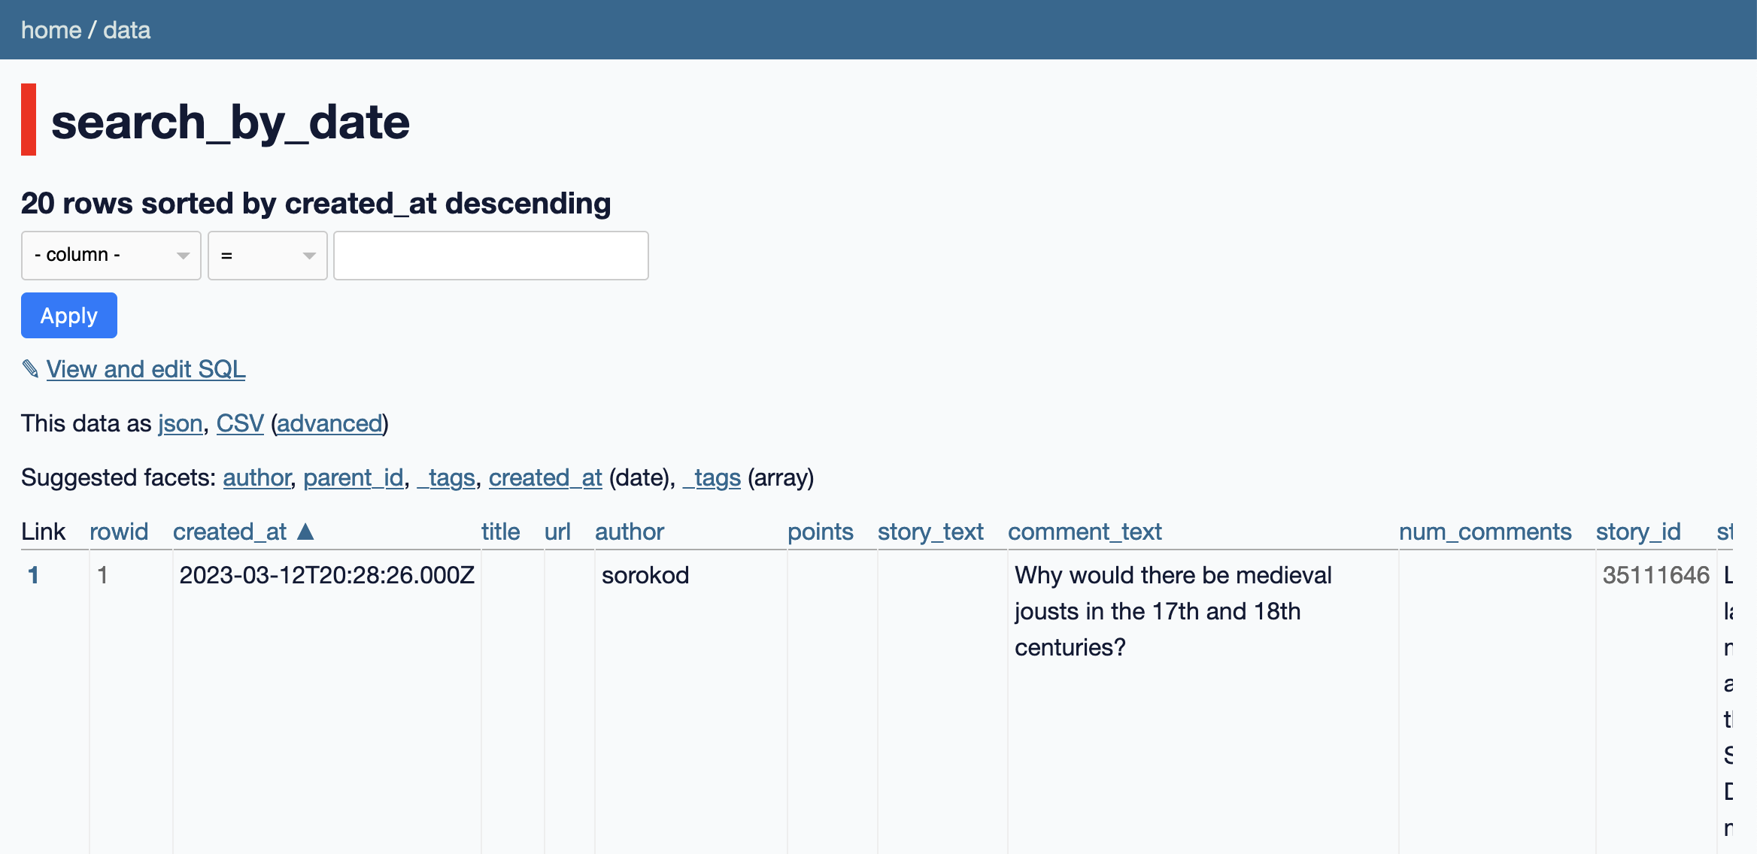The image size is (1757, 854).
Task: Export this data as json
Action: (181, 423)
